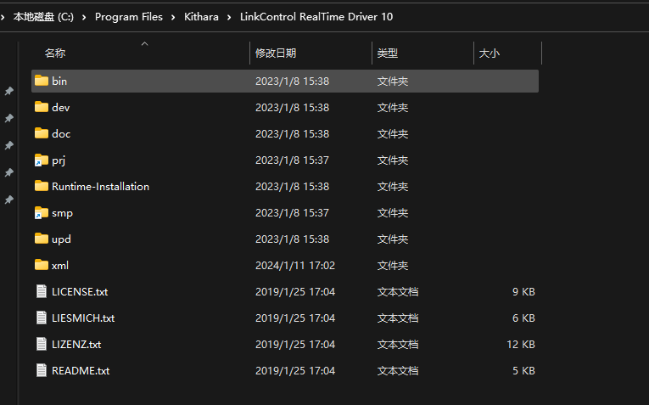Go to Kithara breadcrumb folder
This screenshot has height=405, width=649.
pyautogui.click(x=201, y=17)
